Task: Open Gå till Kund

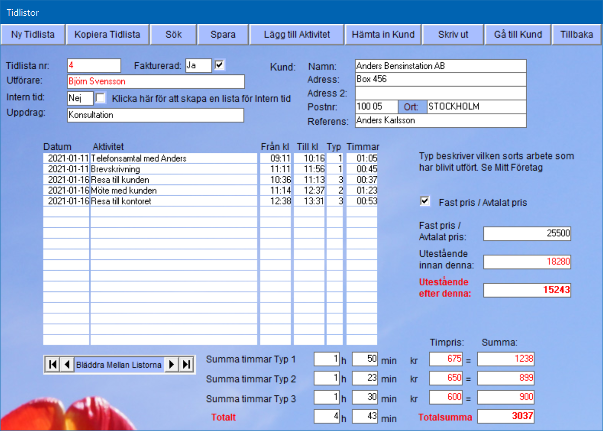Action: [x=518, y=35]
